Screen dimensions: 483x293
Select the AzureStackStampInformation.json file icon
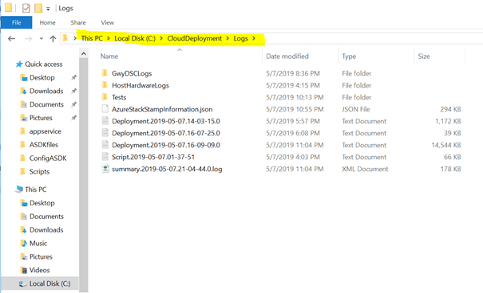(x=105, y=109)
